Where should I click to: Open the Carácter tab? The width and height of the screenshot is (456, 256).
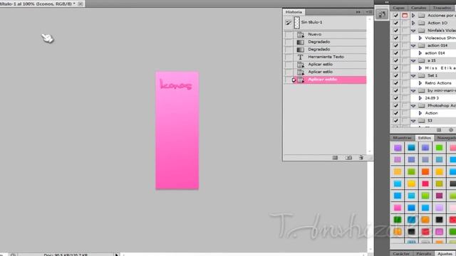pyautogui.click(x=401, y=254)
